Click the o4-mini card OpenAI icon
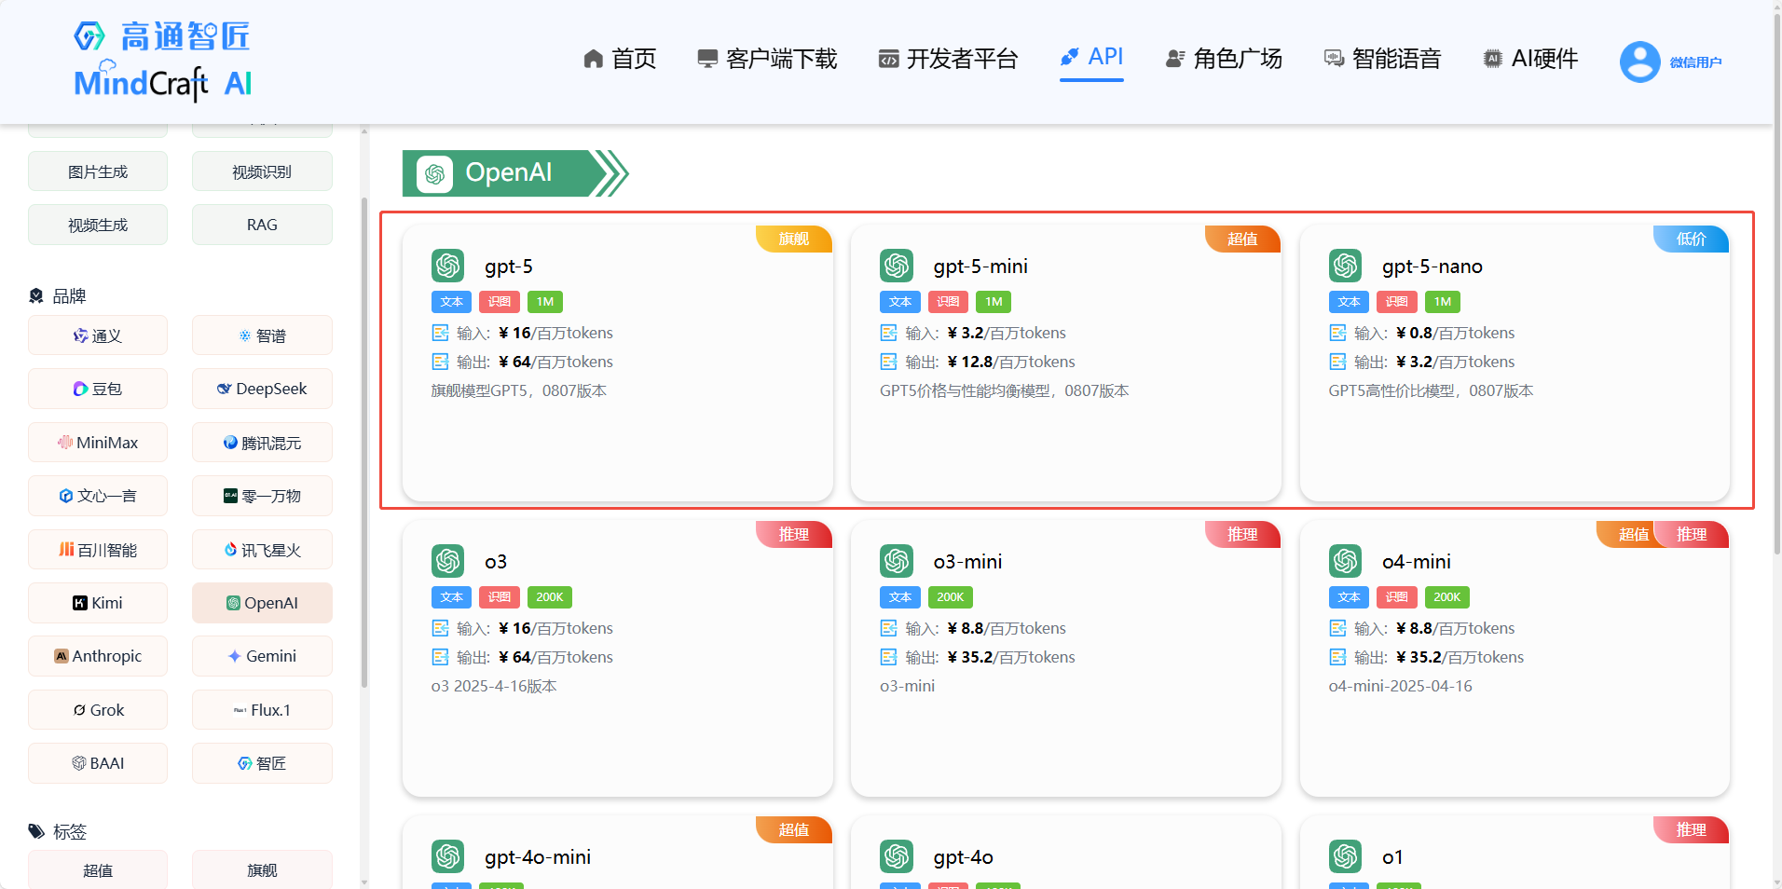The width and height of the screenshot is (1782, 889). [1346, 561]
